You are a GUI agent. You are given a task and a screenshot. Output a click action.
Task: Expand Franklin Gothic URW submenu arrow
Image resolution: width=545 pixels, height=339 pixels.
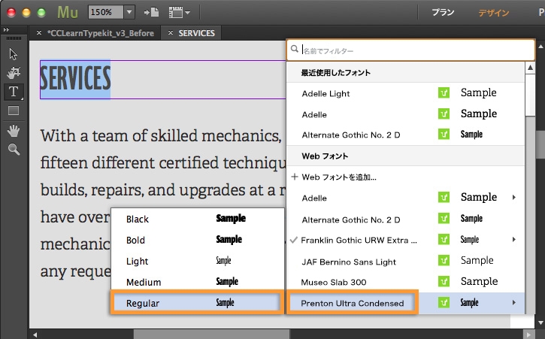(x=513, y=240)
